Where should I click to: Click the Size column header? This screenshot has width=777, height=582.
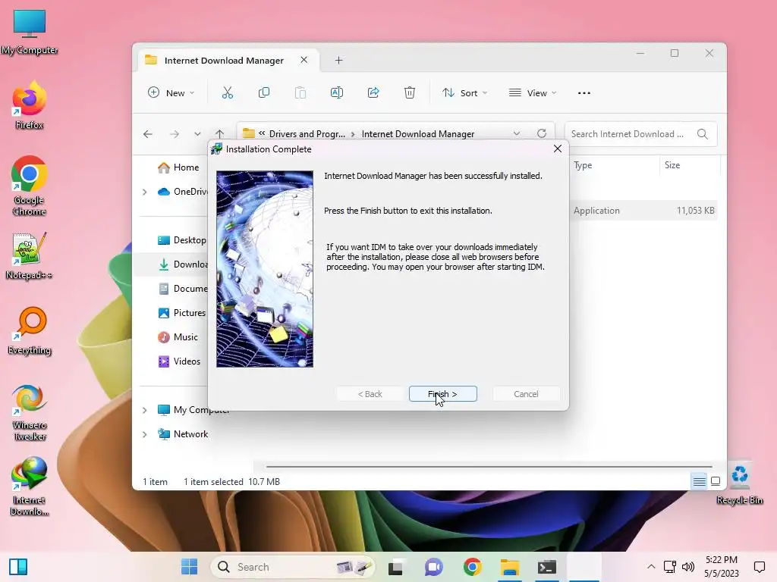point(672,165)
